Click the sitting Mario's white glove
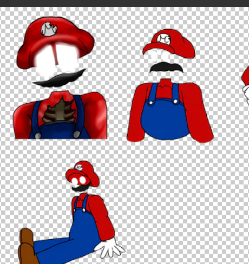This screenshot has height=264, width=249. coord(109,248)
